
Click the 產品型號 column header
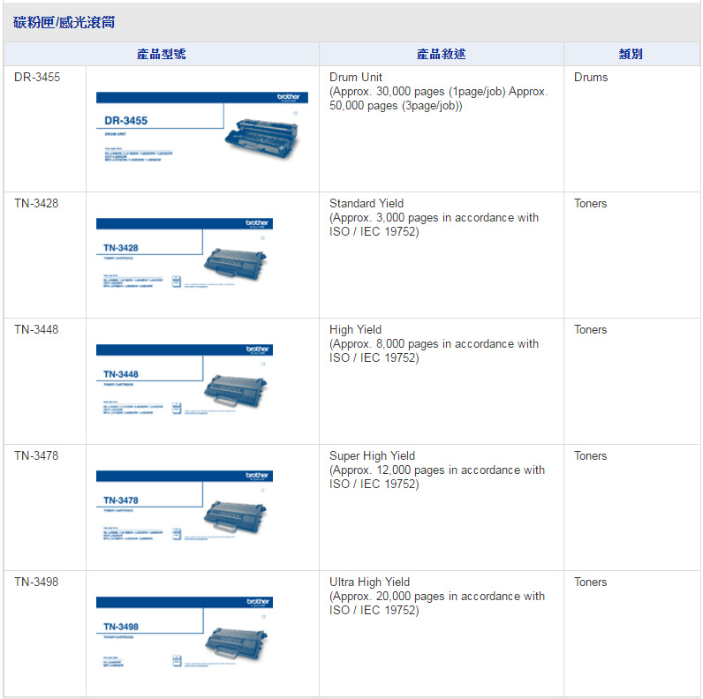162,54
